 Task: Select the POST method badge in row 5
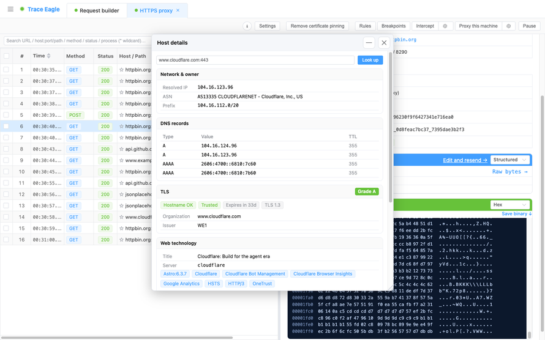[x=75, y=115]
